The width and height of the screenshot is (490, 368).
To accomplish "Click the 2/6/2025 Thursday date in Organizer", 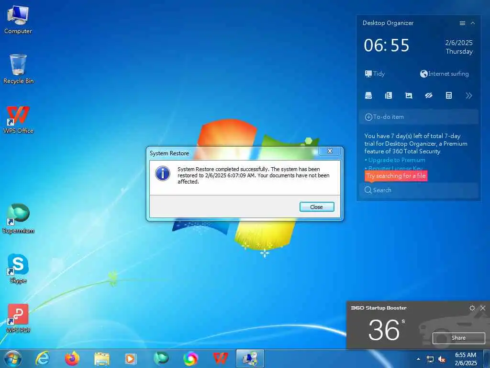I will (x=459, y=47).
